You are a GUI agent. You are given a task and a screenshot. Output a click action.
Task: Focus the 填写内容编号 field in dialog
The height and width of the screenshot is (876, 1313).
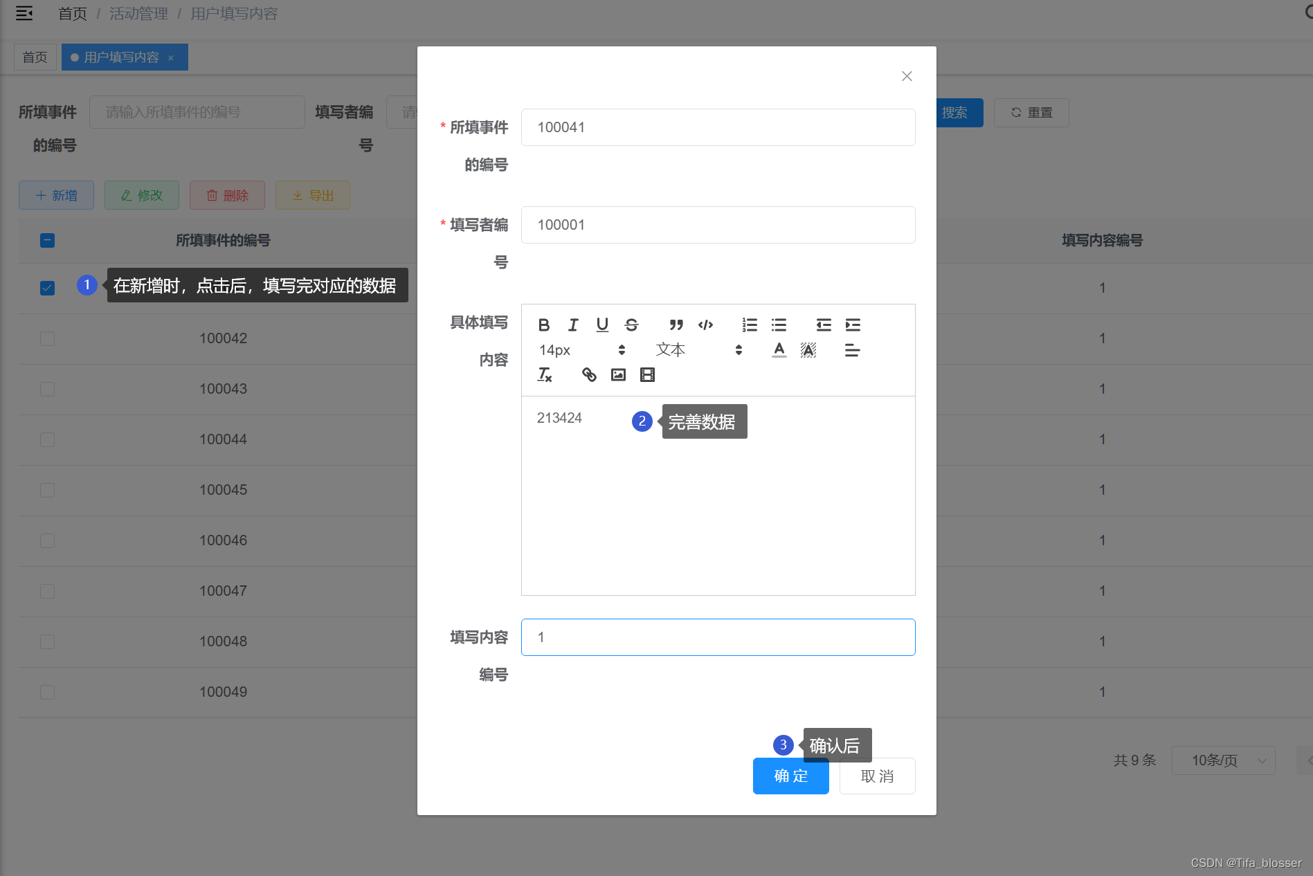(x=718, y=637)
